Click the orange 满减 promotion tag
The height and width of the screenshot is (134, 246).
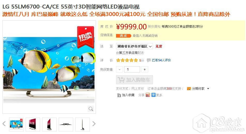coord(124,36)
